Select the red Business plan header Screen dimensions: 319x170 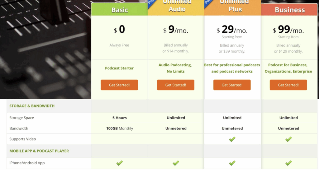[289, 10]
